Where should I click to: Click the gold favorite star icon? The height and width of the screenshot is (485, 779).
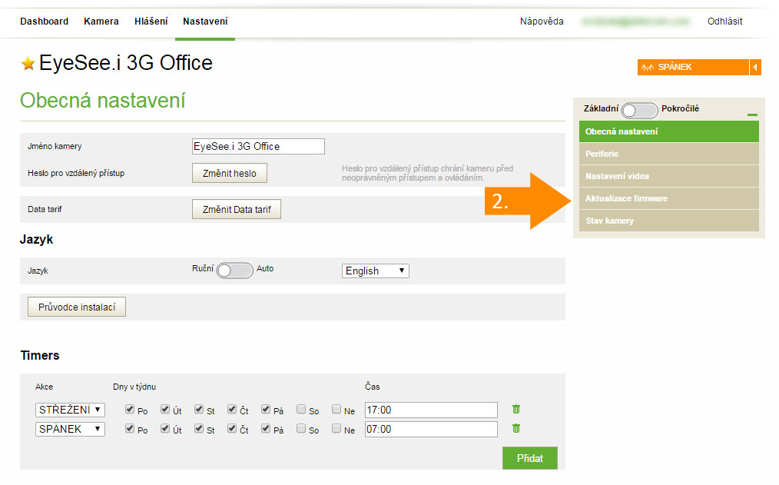[x=28, y=64]
